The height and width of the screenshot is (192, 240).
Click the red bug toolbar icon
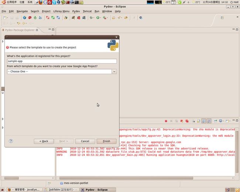point(79,18)
